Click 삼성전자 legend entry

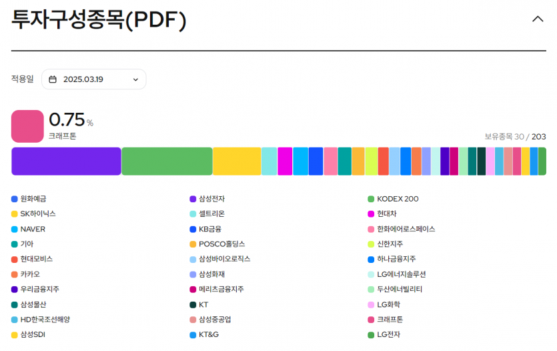(x=207, y=199)
